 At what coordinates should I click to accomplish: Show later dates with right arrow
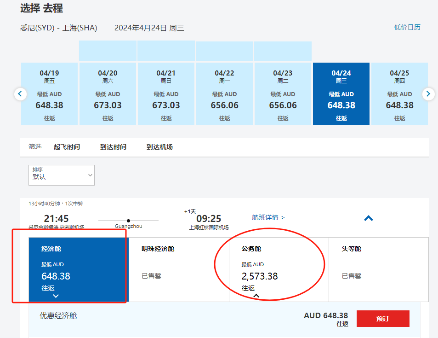(x=428, y=94)
